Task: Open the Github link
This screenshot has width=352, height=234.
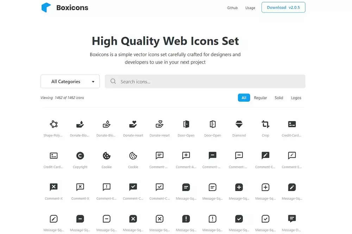Action: (x=232, y=8)
